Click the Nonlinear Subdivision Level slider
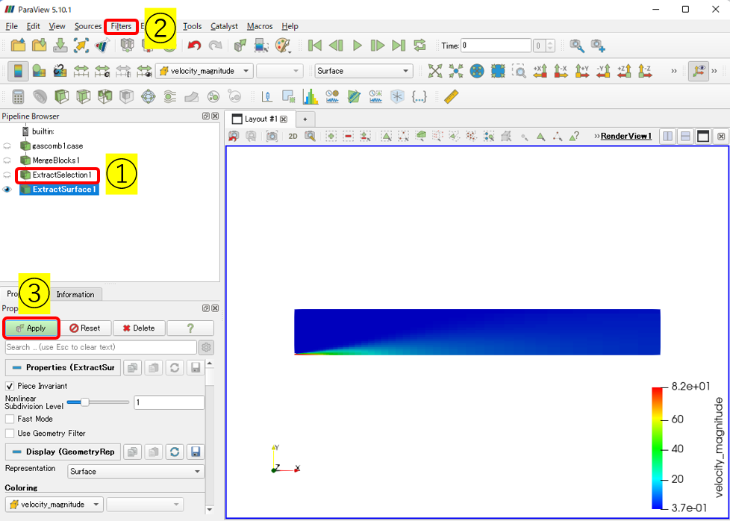This screenshot has width=730, height=521. pyautogui.click(x=97, y=402)
